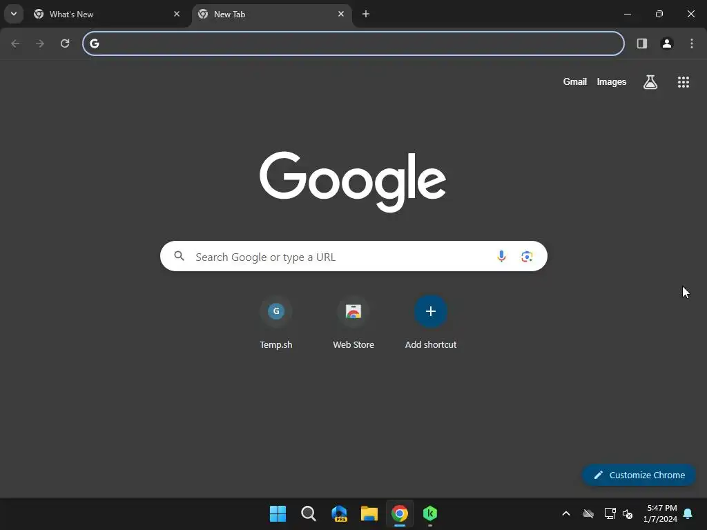707x530 pixels.
Task: Open the Chrome profile menu
Action: (667, 43)
